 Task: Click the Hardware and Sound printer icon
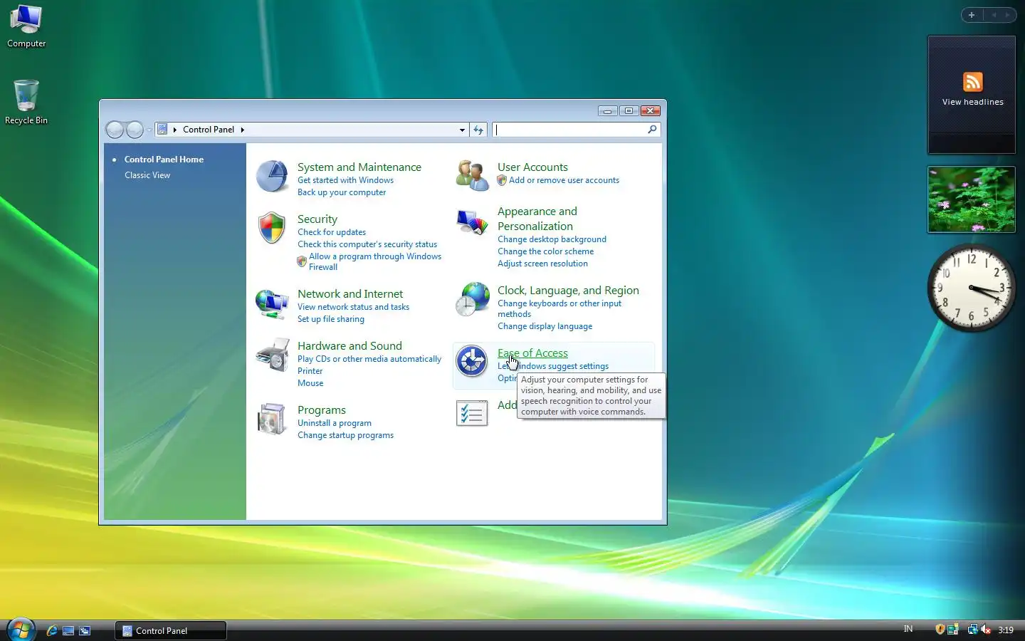click(272, 355)
